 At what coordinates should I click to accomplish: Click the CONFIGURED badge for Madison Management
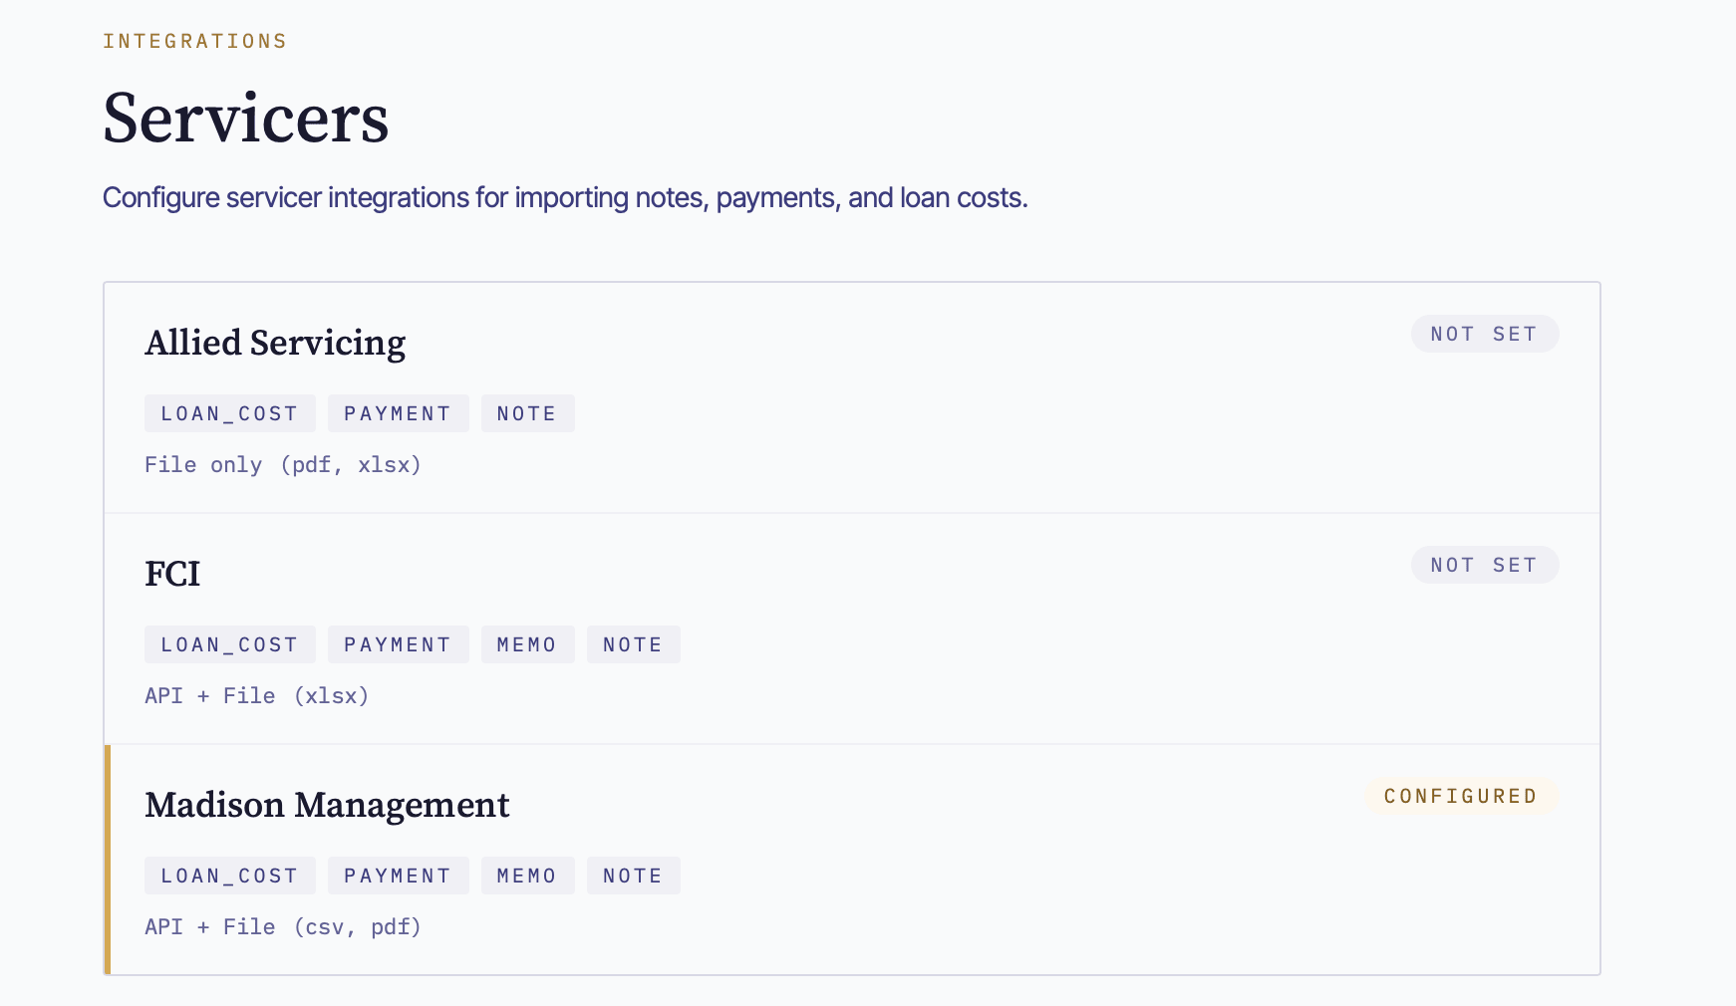[x=1461, y=796]
